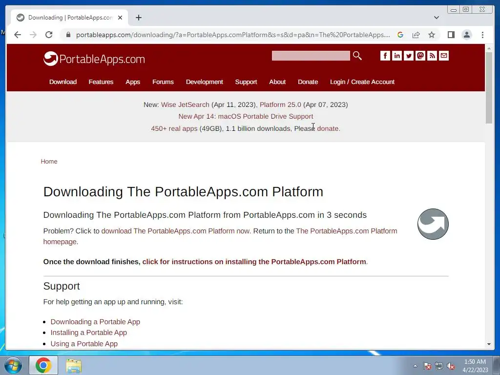
Task: Open Using a Portable App link
Action: click(84, 344)
